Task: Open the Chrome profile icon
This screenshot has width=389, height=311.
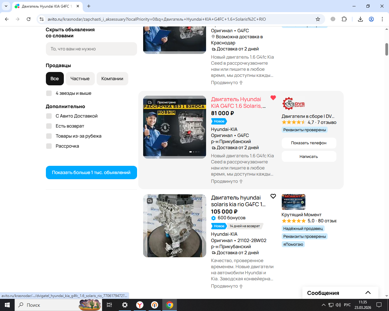Action: click(371, 19)
